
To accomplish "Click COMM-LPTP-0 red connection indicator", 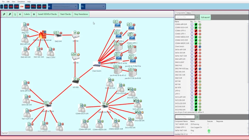I will pos(196,31).
